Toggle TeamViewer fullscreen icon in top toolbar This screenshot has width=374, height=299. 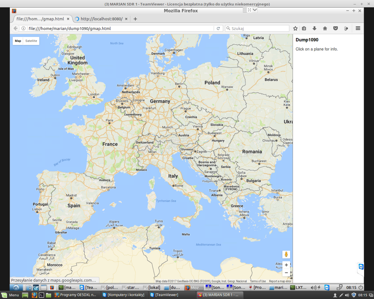coord(250,10)
